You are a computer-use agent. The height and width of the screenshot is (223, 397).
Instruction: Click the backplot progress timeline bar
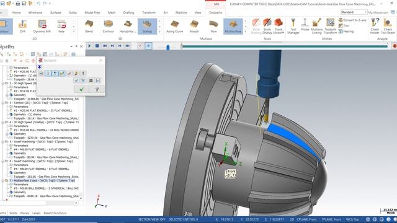tap(285, 46)
